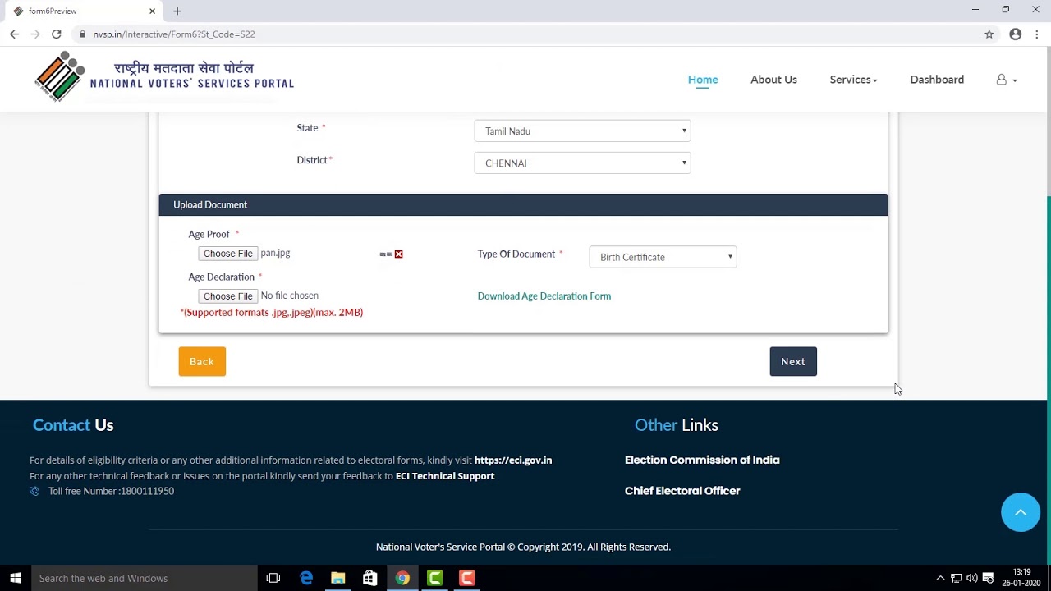Close the form6Preview tab
Viewport: 1051px width, 591px height.
click(152, 11)
